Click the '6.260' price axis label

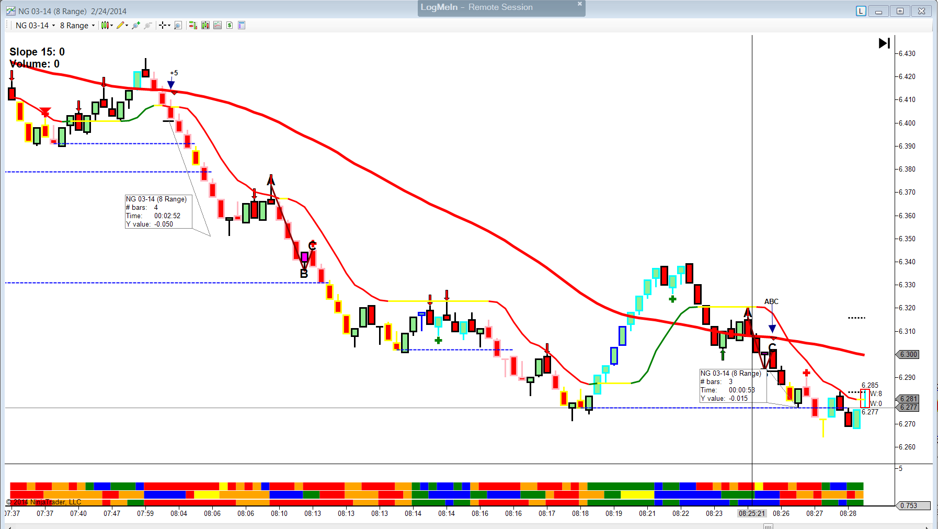(x=907, y=447)
